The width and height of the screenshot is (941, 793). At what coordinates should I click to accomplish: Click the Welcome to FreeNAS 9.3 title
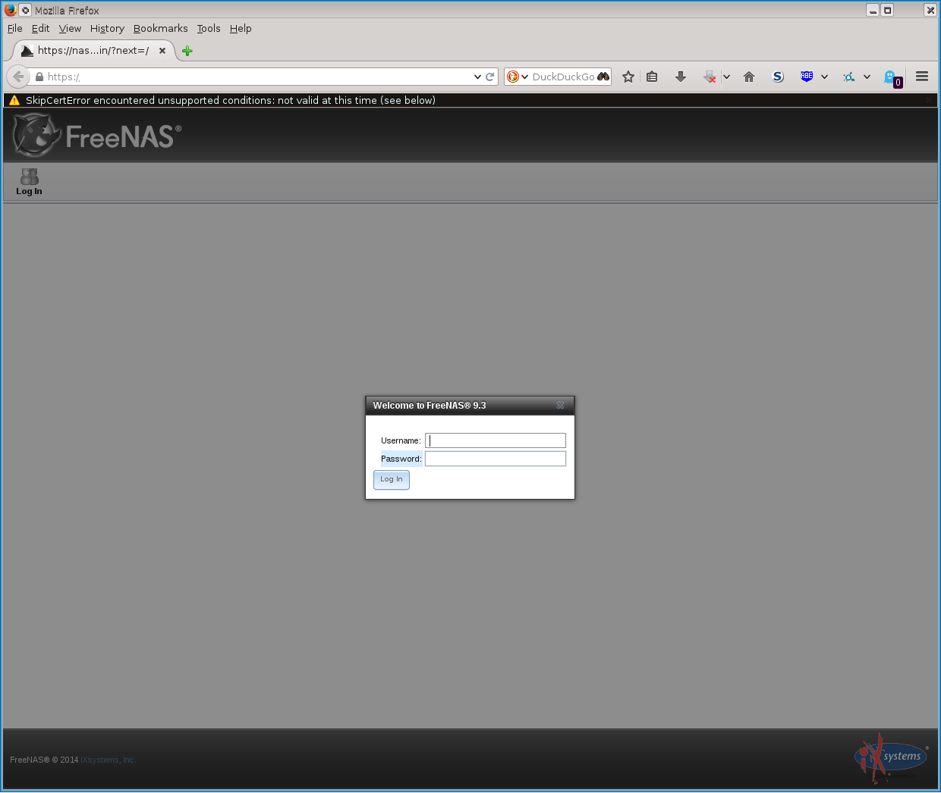(x=430, y=406)
